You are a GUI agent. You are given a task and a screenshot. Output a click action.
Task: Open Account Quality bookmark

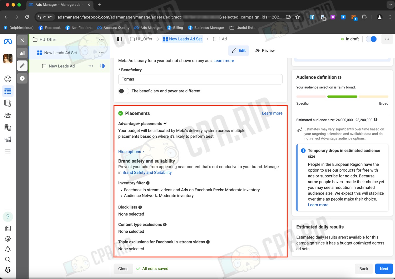pyautogui.click(x=113, y=28)
